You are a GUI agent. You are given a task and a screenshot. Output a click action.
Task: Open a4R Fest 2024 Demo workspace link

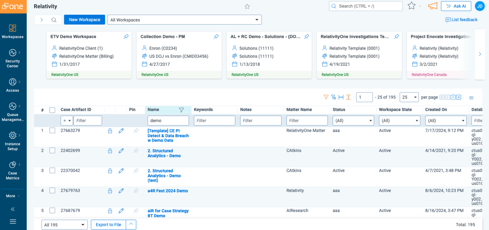point(168,191)
